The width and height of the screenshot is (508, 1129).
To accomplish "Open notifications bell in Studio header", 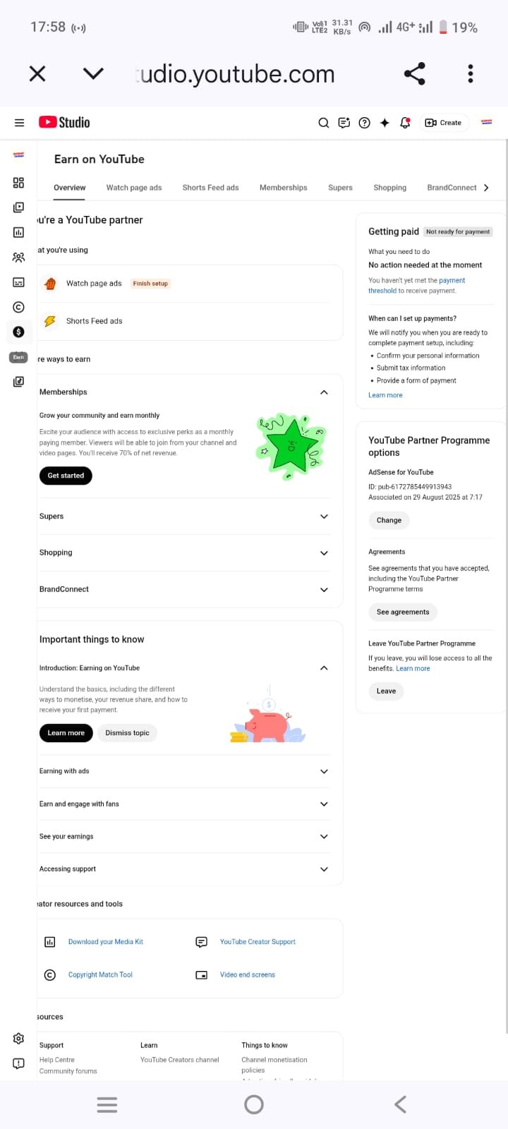I will (405, 123).
